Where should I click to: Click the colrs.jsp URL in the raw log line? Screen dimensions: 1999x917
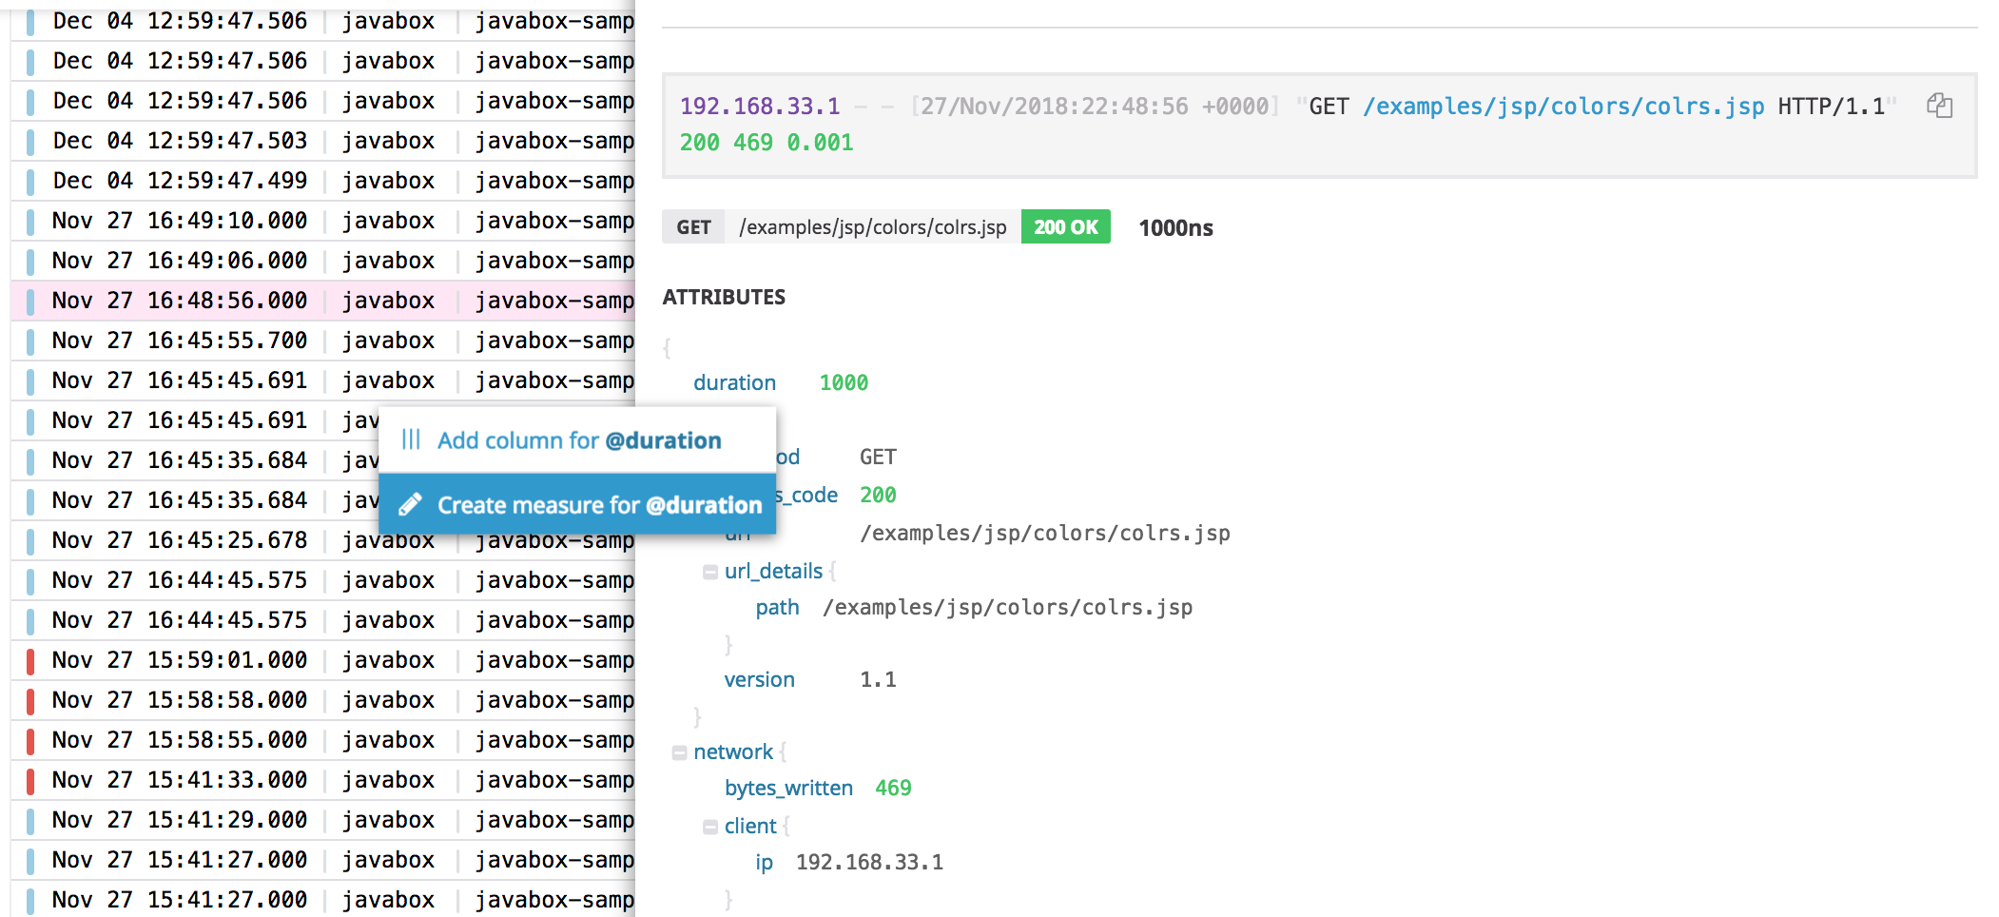click(1562, 107)
